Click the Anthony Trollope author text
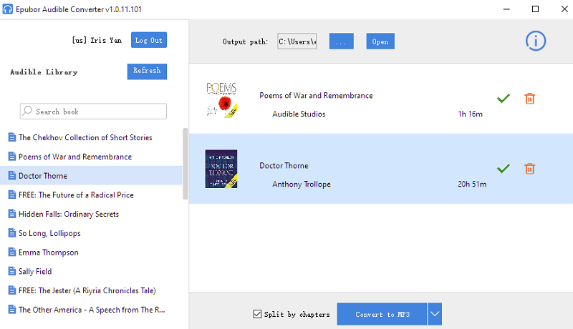The image size is (573, 329). click(x=302, y=185)
